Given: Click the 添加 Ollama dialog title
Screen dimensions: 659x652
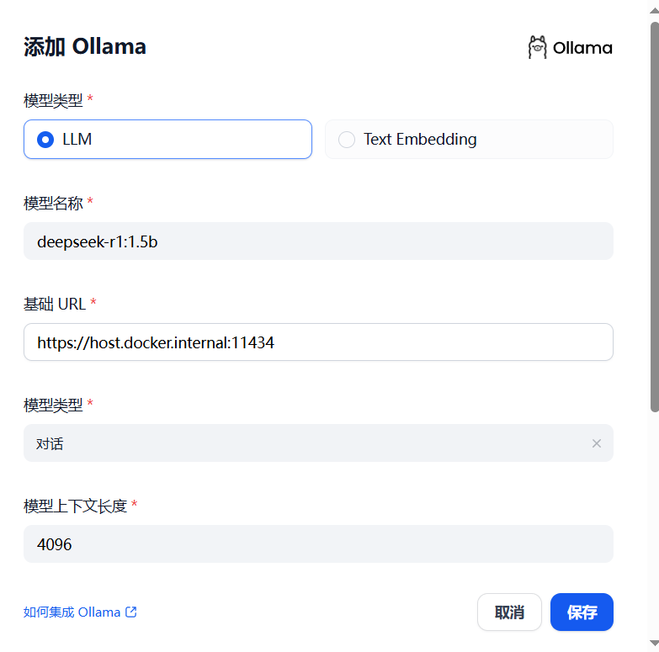Looking at the screenshot, I should click(x=85, y=46).
